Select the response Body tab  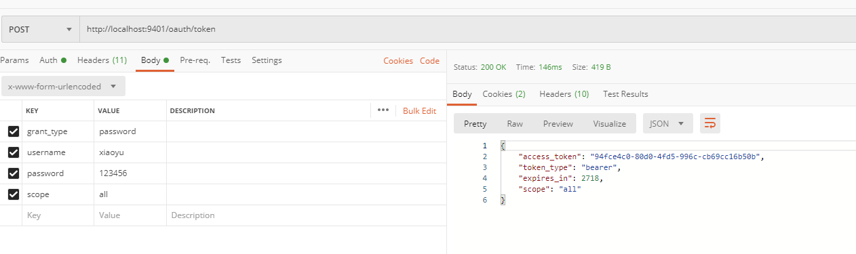click(x=462, y=94)
